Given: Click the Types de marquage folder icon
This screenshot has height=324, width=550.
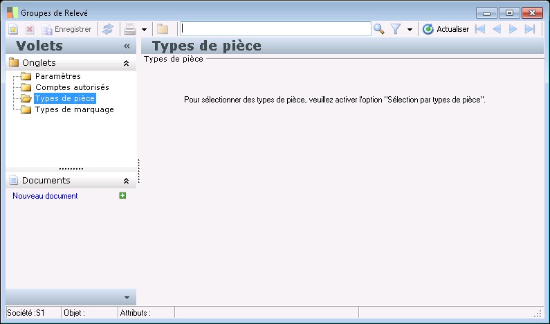Looking at the screenshot, I should 26,109.
